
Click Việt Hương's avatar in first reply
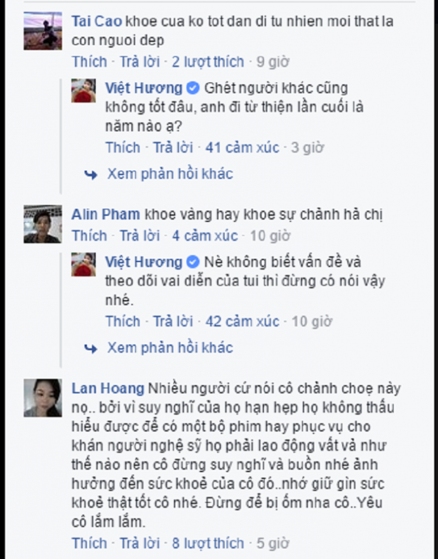[x=83, y=91]
